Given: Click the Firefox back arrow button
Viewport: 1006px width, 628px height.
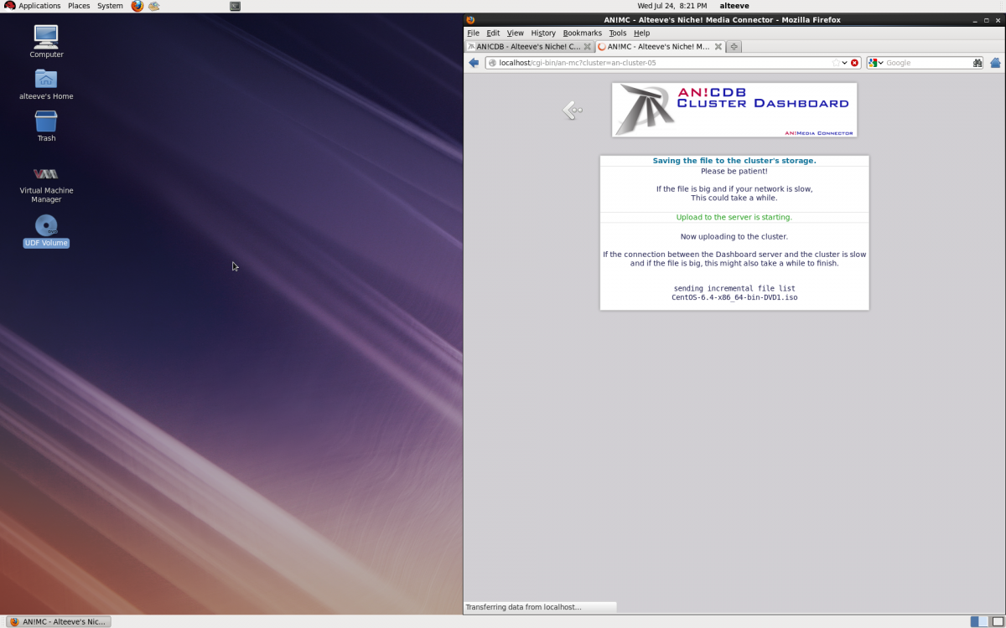Looking at the screenshot, I should click(474, 63).
